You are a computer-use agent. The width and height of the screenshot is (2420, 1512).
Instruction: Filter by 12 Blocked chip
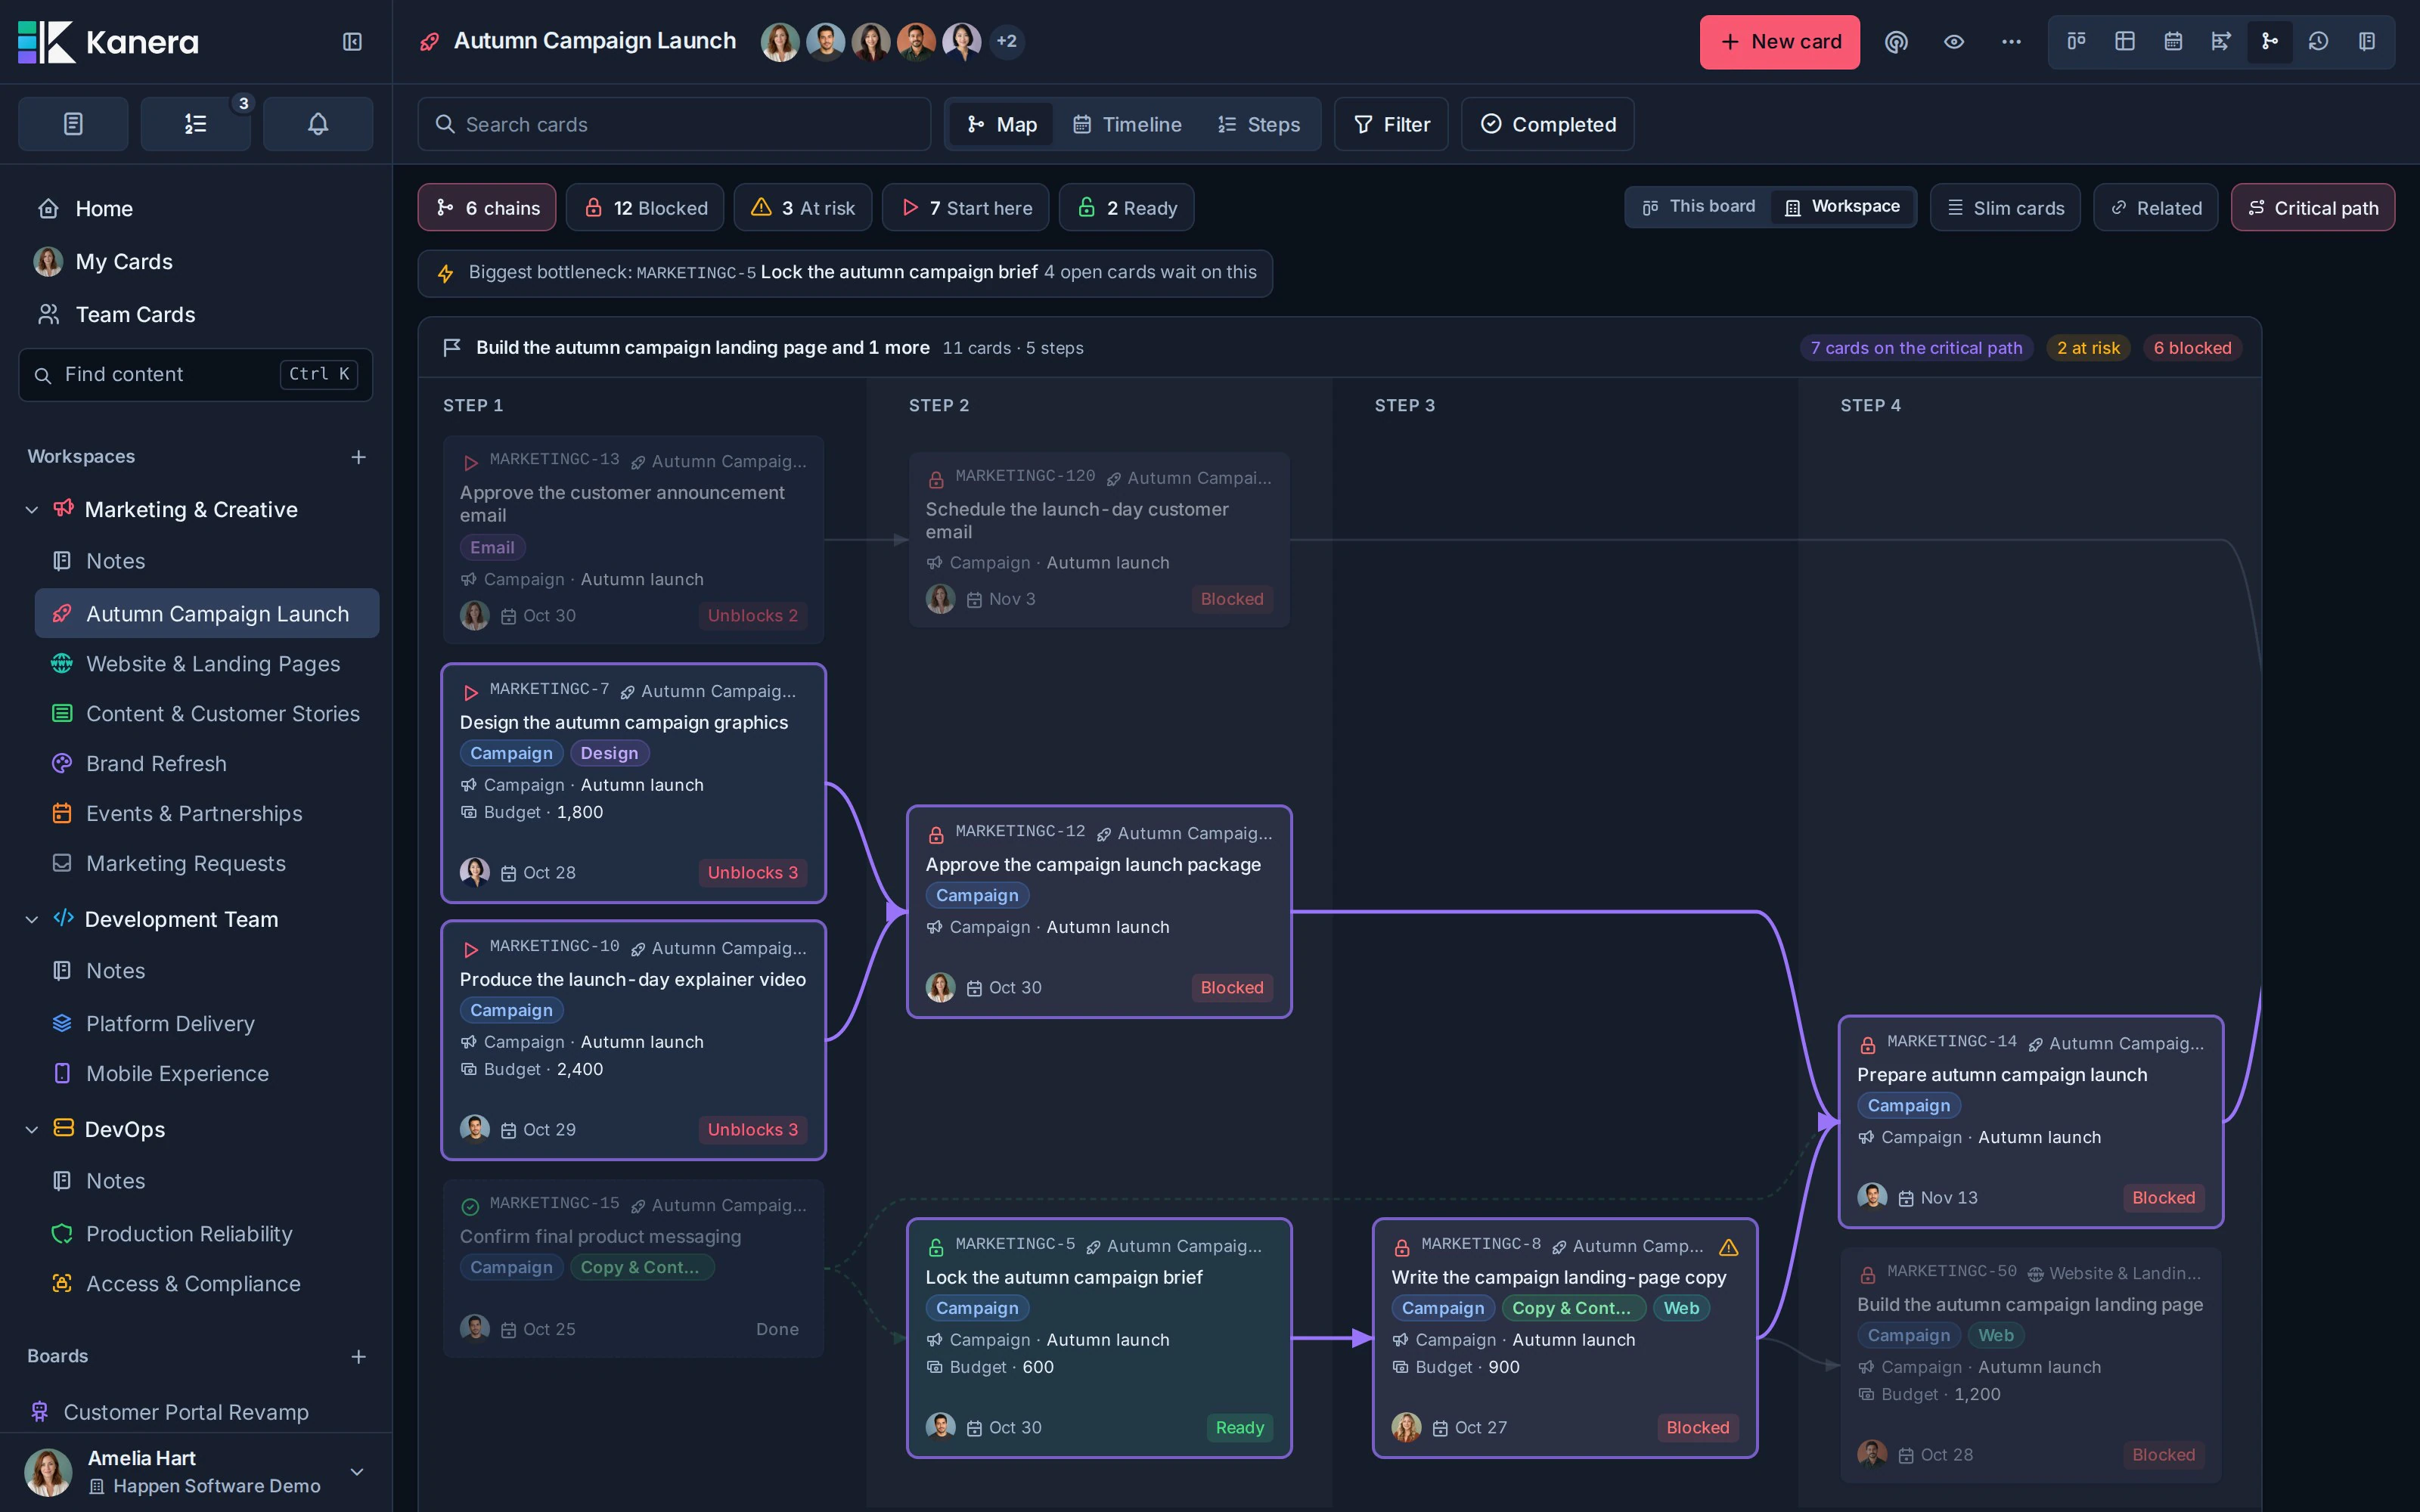[x=645, y=207]
